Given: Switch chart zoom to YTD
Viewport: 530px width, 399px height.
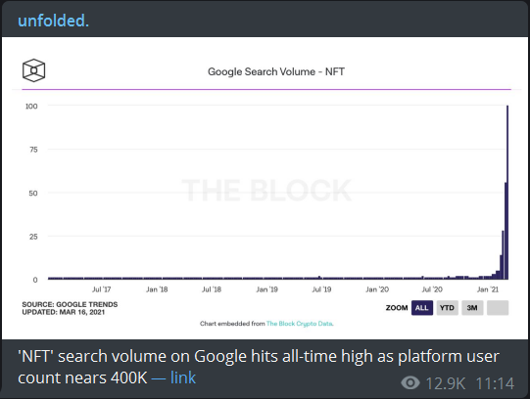Looking at the screenshot, I should [447, 308].
